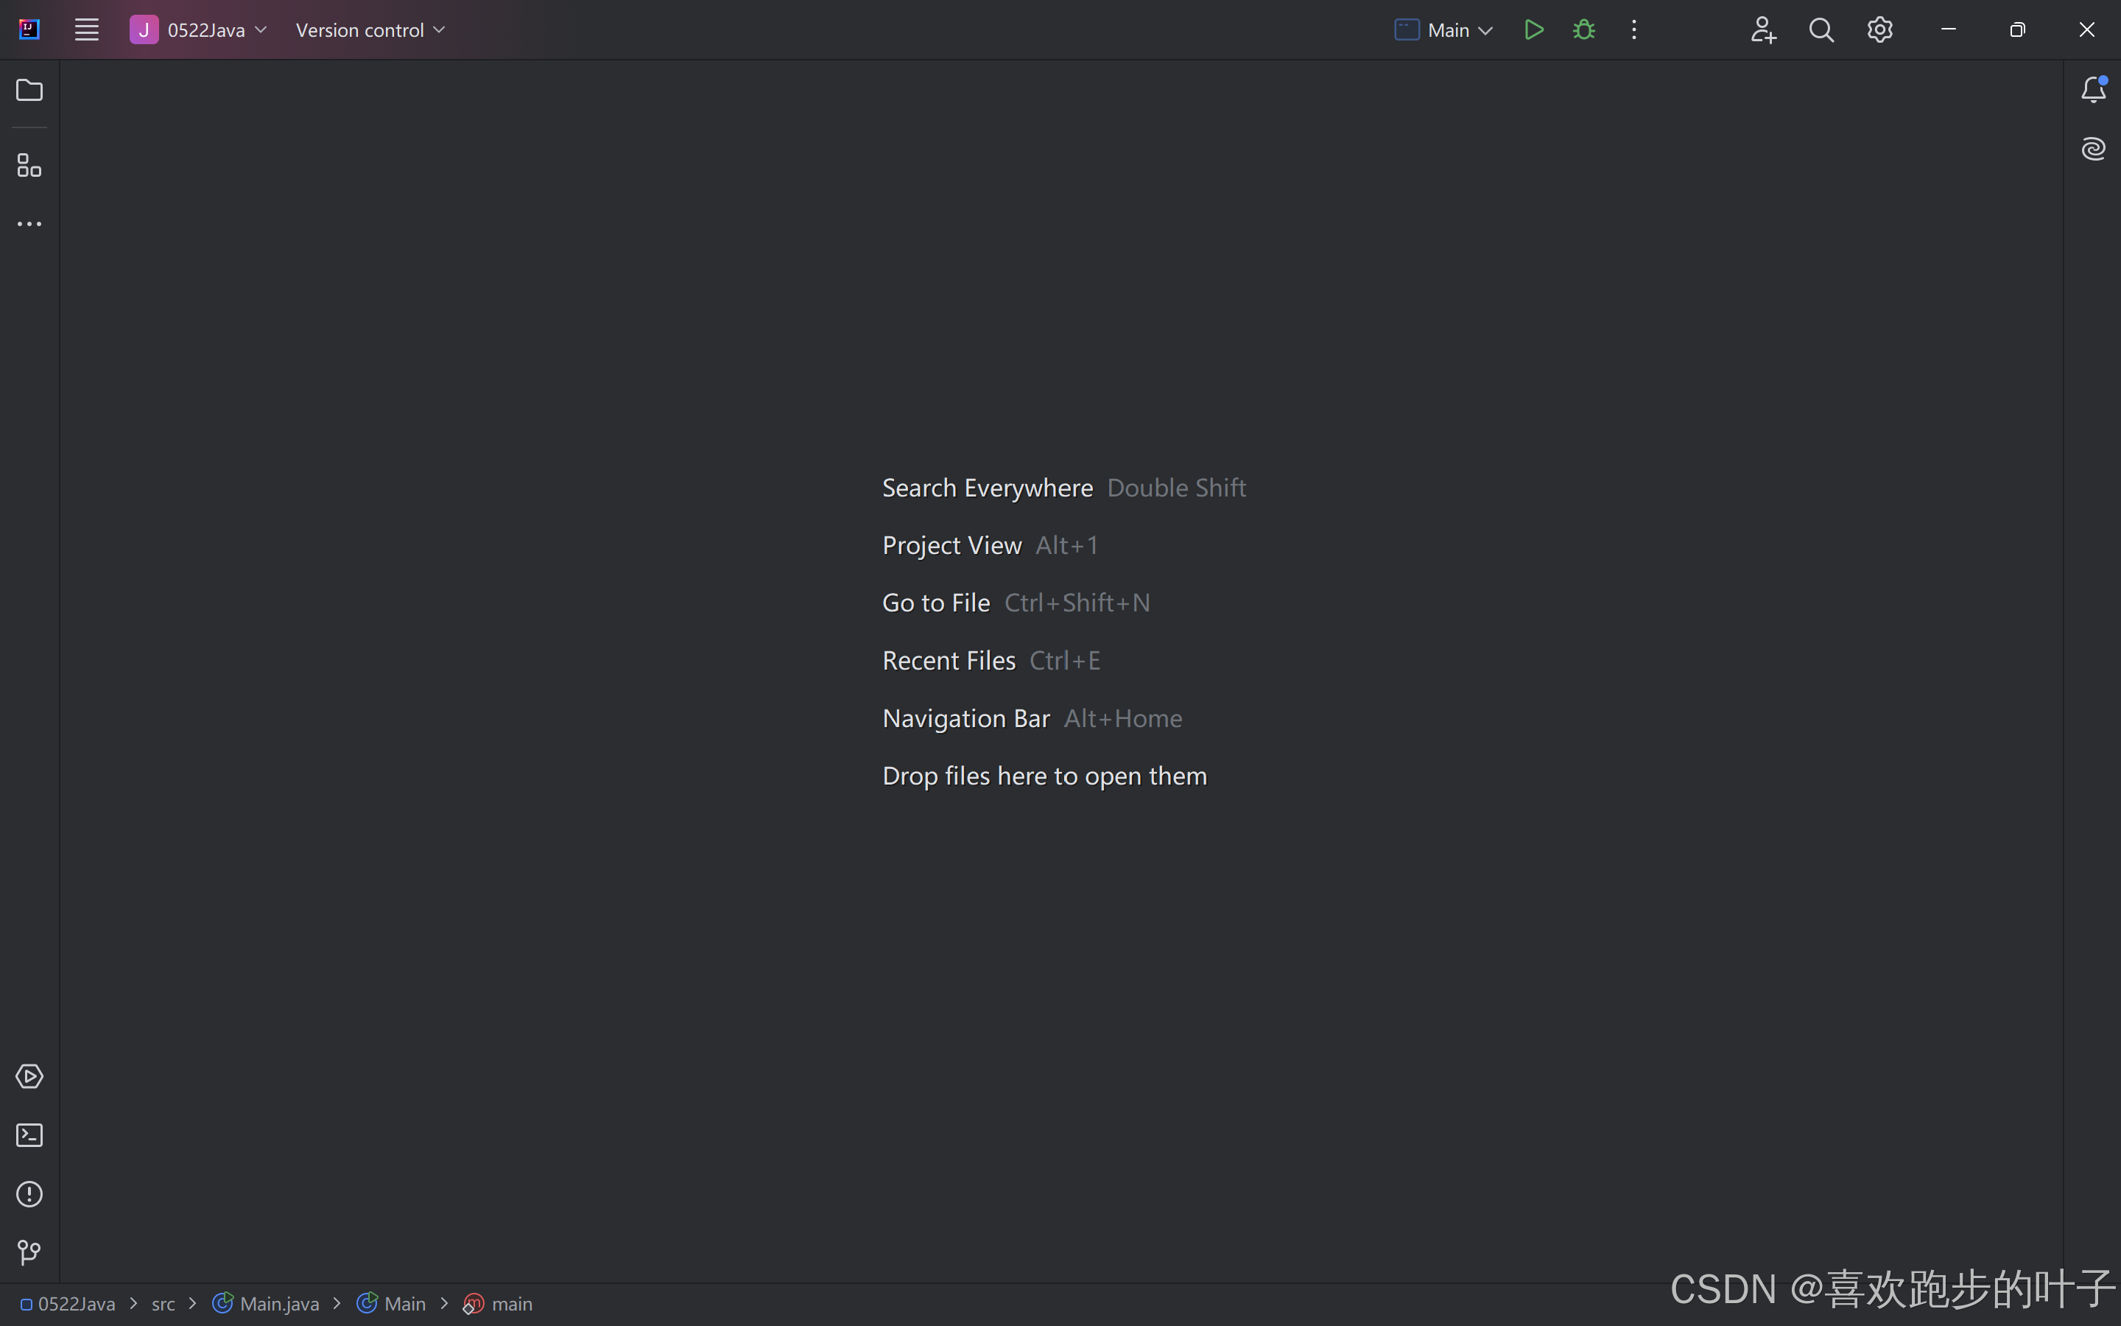
Task: Open the Git tool window
Action: coord(29,1252)
